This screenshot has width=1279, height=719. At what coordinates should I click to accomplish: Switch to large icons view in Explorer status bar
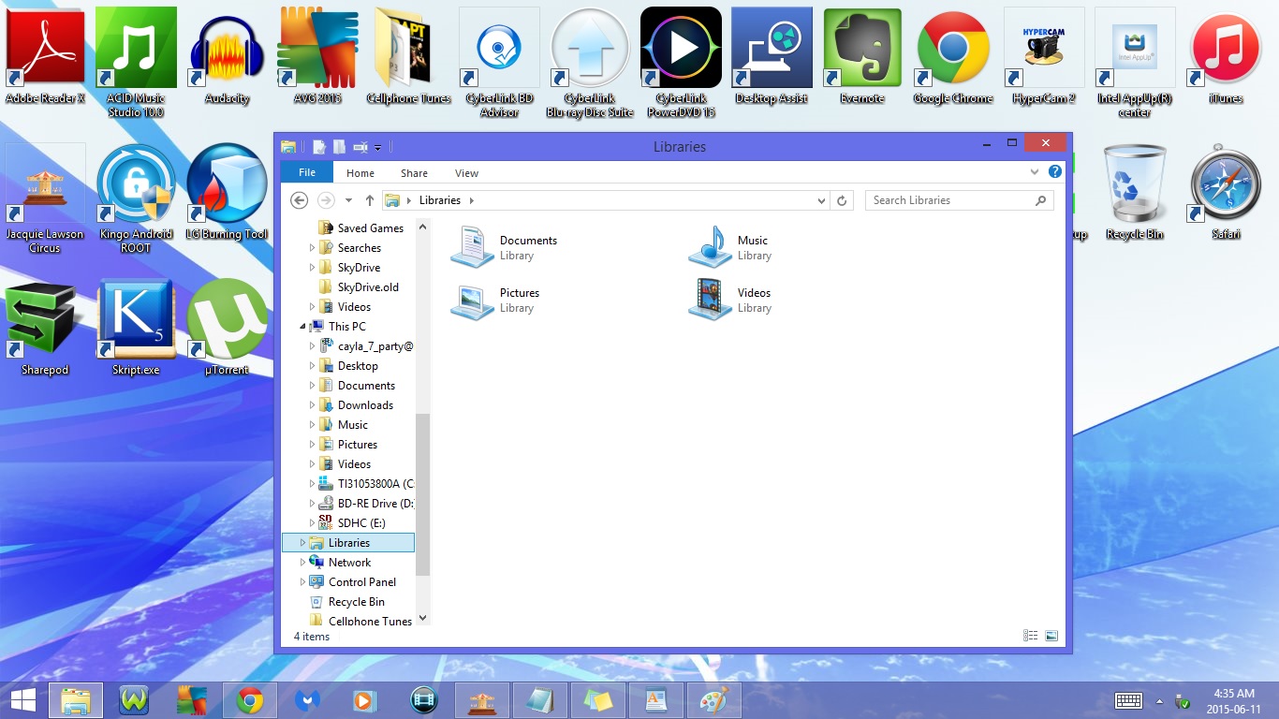1051,636
